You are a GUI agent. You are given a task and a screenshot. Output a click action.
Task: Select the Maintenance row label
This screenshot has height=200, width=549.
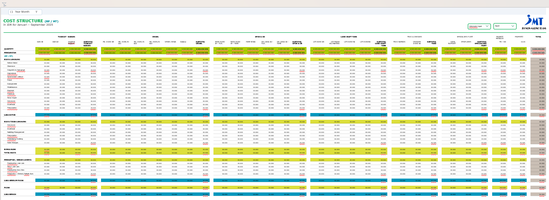tap(12, 87)
